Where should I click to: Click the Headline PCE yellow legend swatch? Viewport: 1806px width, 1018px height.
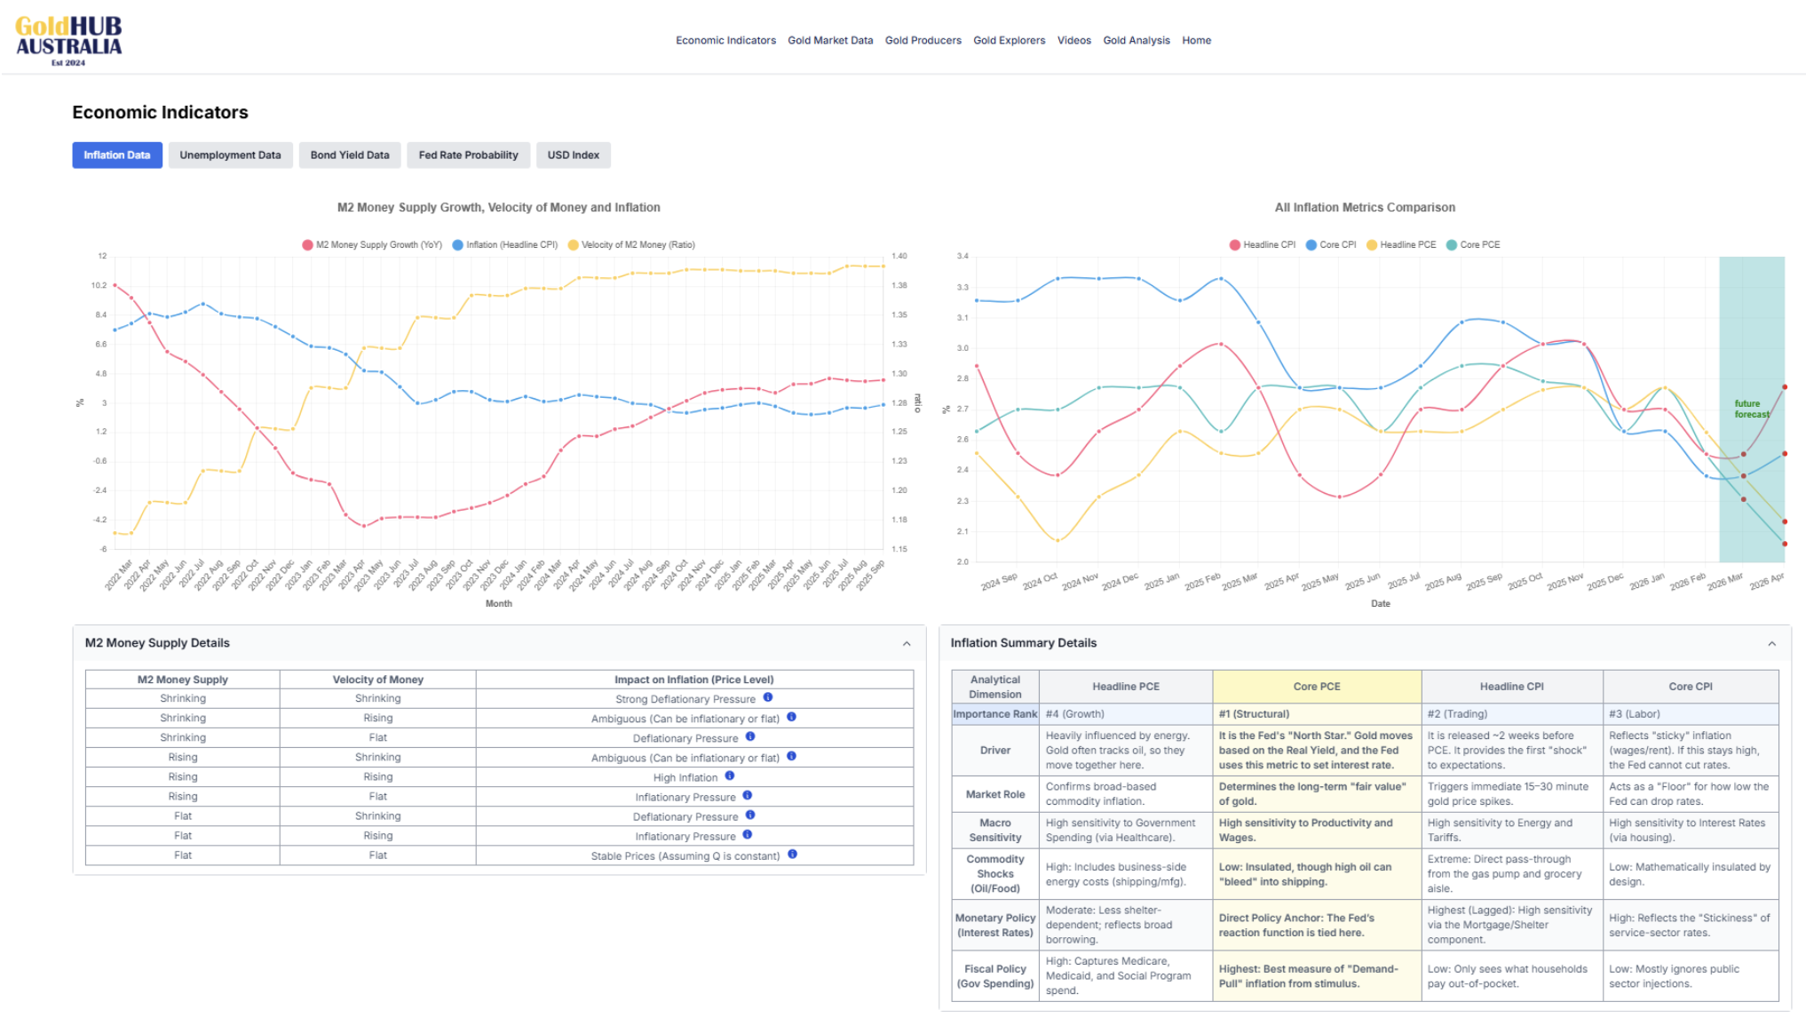[x=1372, y=245]
